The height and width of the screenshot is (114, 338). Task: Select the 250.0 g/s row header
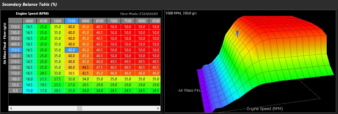pos(15,61)
